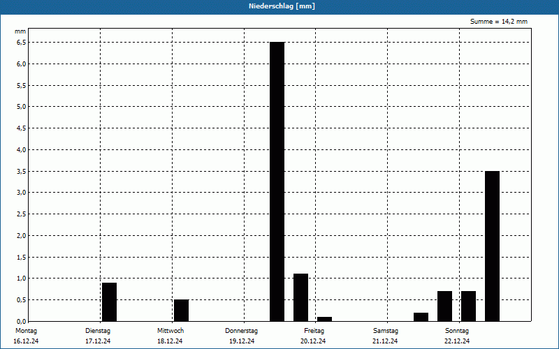
Task: Select the date 17.12.24
Action: [x=98, y=341]
